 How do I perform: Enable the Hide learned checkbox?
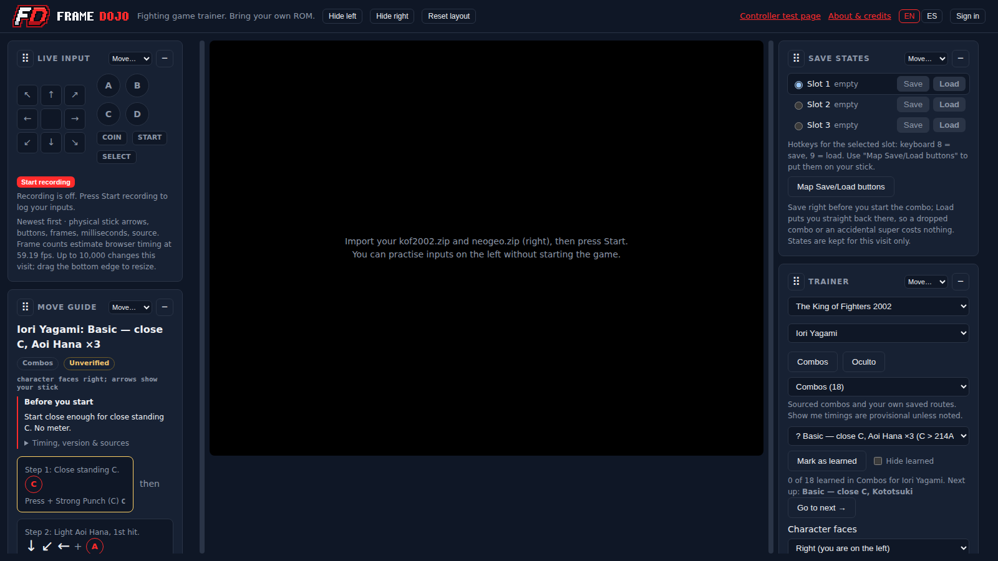click(x=878, y=461)
